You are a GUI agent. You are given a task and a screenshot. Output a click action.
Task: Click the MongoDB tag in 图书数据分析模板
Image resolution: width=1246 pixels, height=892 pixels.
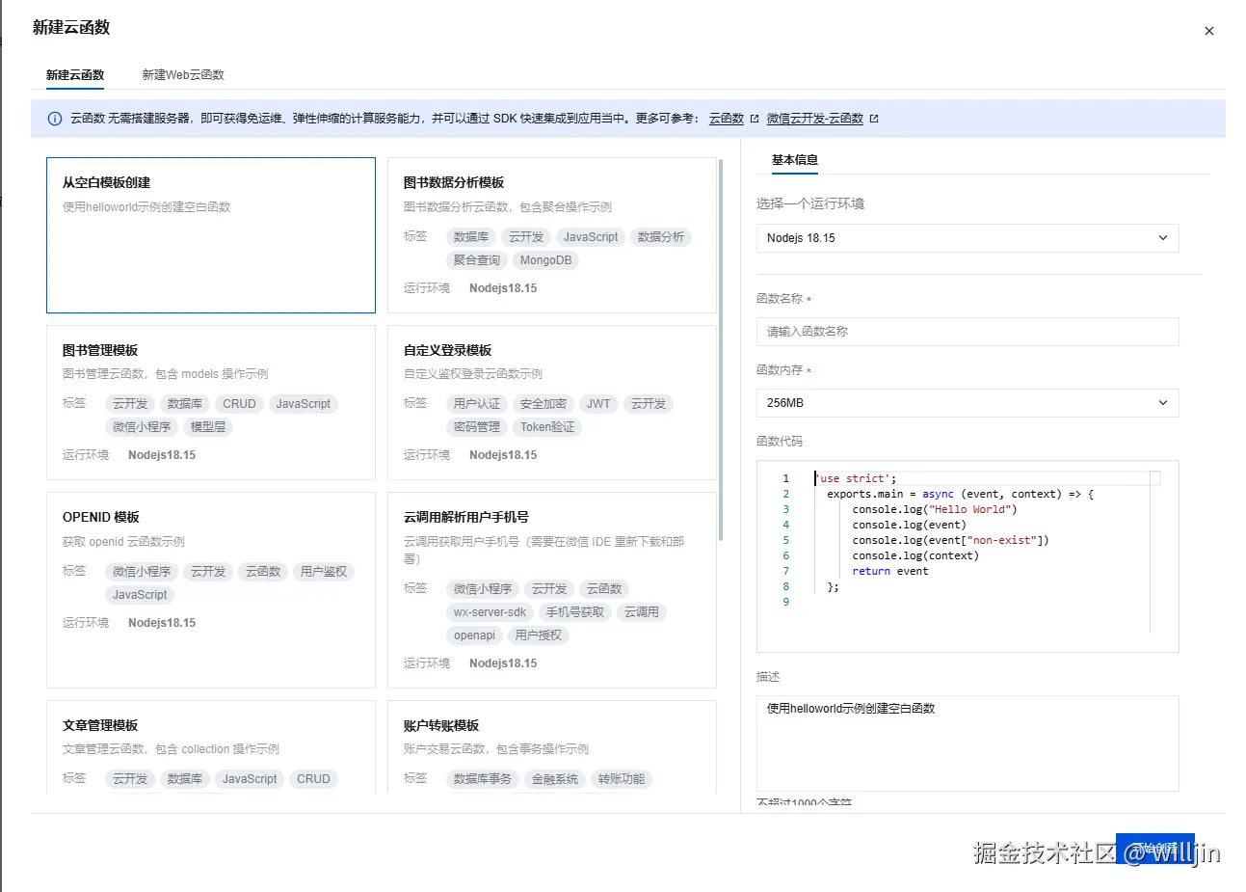pos(545,260)
